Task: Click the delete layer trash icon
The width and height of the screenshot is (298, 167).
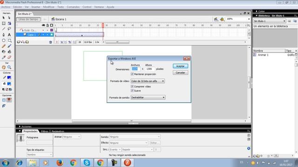Action: click(x=50, y=42)
